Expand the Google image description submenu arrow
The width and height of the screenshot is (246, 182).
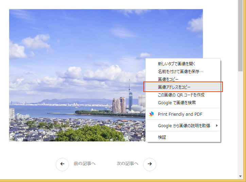(217, 126)
